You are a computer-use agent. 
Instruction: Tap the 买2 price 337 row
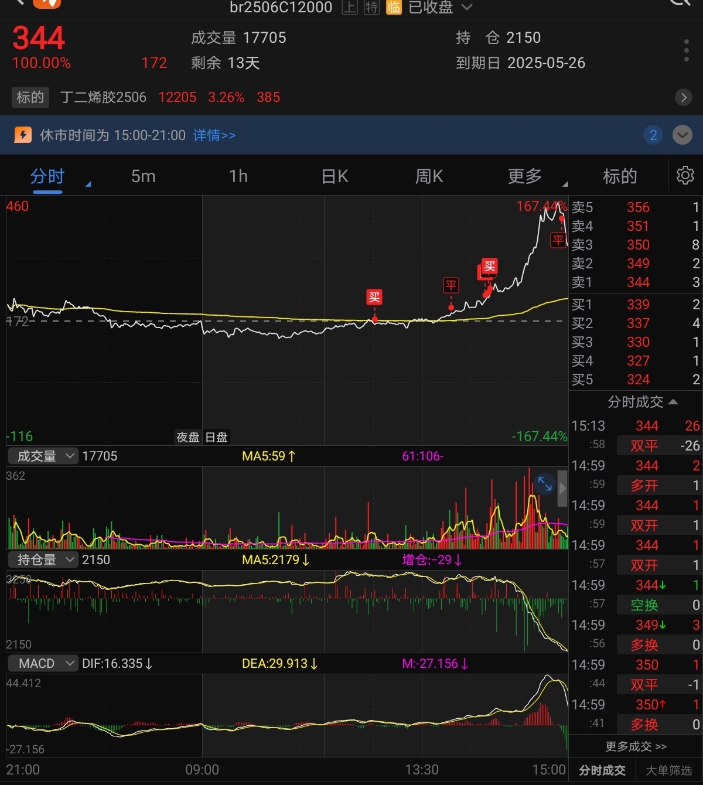pyautogui.click(x=636, y=323)
